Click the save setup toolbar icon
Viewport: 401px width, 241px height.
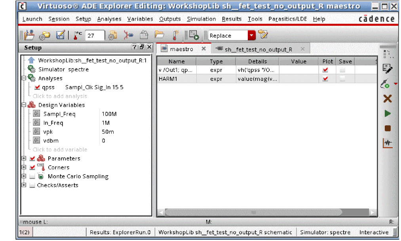pyautogui.click(x=29, y=35)
